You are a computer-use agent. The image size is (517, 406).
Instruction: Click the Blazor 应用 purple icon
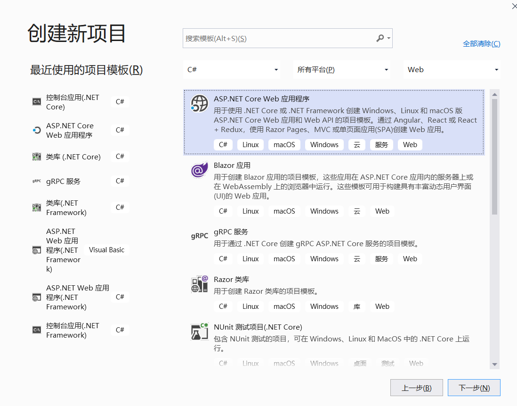(x=199, y=170)
